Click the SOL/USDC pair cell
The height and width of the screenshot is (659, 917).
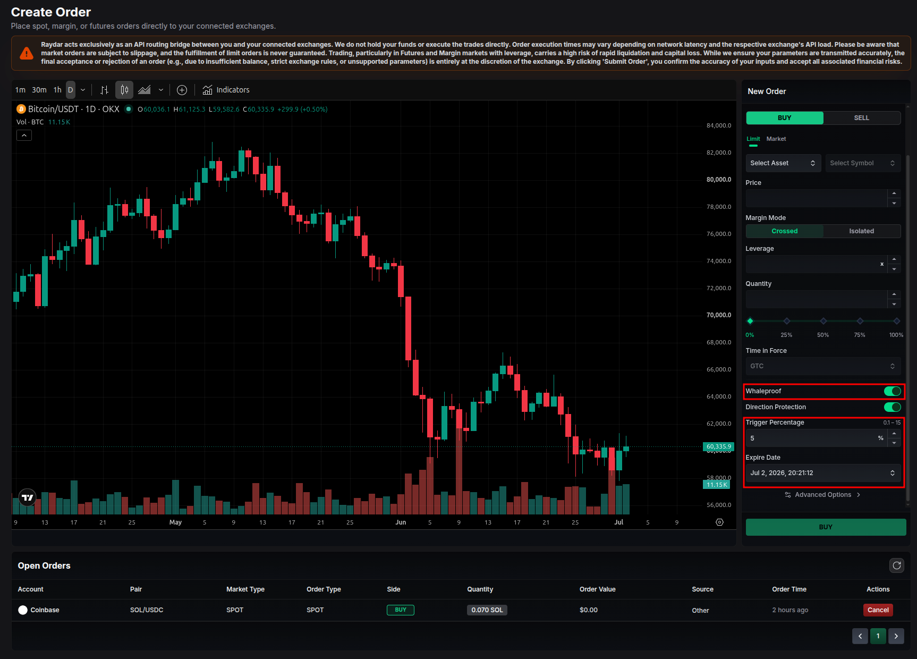(147, 610)
